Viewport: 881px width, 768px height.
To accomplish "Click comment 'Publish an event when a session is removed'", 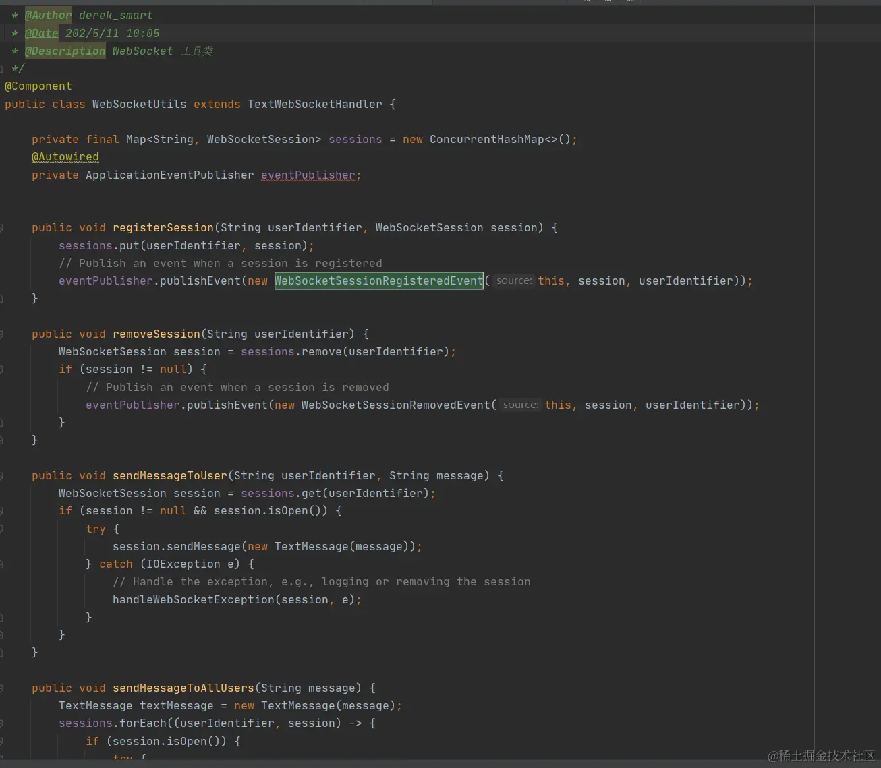I will click(237, 388).
